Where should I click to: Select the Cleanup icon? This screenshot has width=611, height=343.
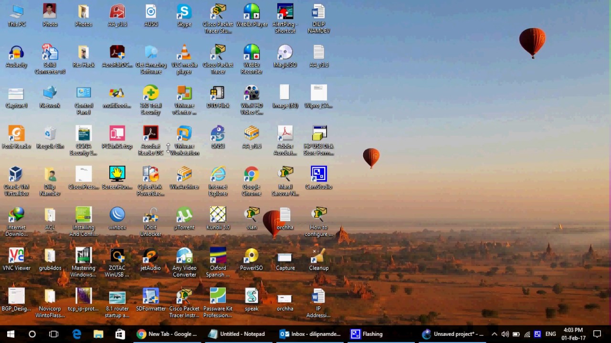pyautogui.click(x=318, y=259)
